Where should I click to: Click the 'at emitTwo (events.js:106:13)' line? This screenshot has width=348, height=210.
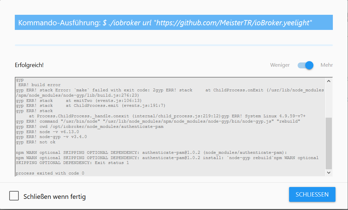(x=79, y=101)
